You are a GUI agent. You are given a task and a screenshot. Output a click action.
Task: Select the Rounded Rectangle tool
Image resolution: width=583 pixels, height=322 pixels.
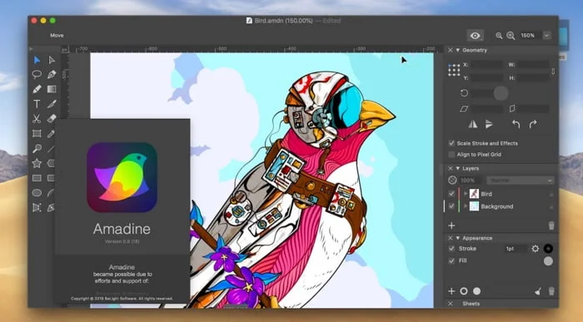click(x=52, y=178)
